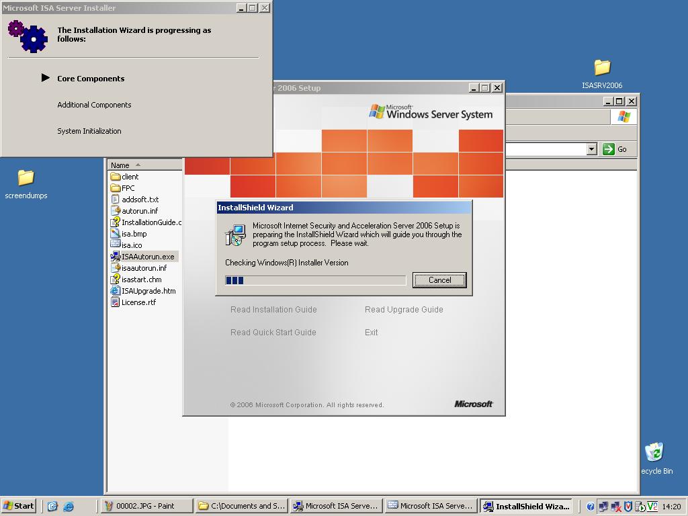688x516 pixels.
Task: Open the McAfee shield tray icon
Action: point(628,507)
